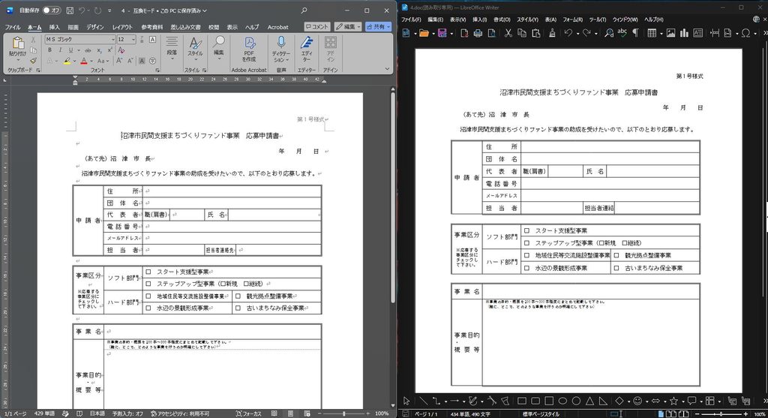Click フォーカス mode in Word status bar
768x418 pixels.
[249, 413]
